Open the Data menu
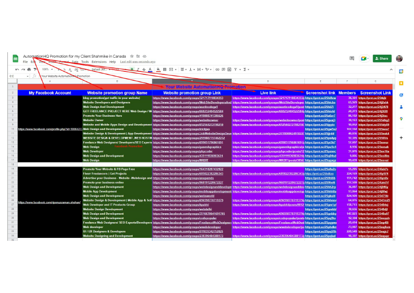 (75, 62)
